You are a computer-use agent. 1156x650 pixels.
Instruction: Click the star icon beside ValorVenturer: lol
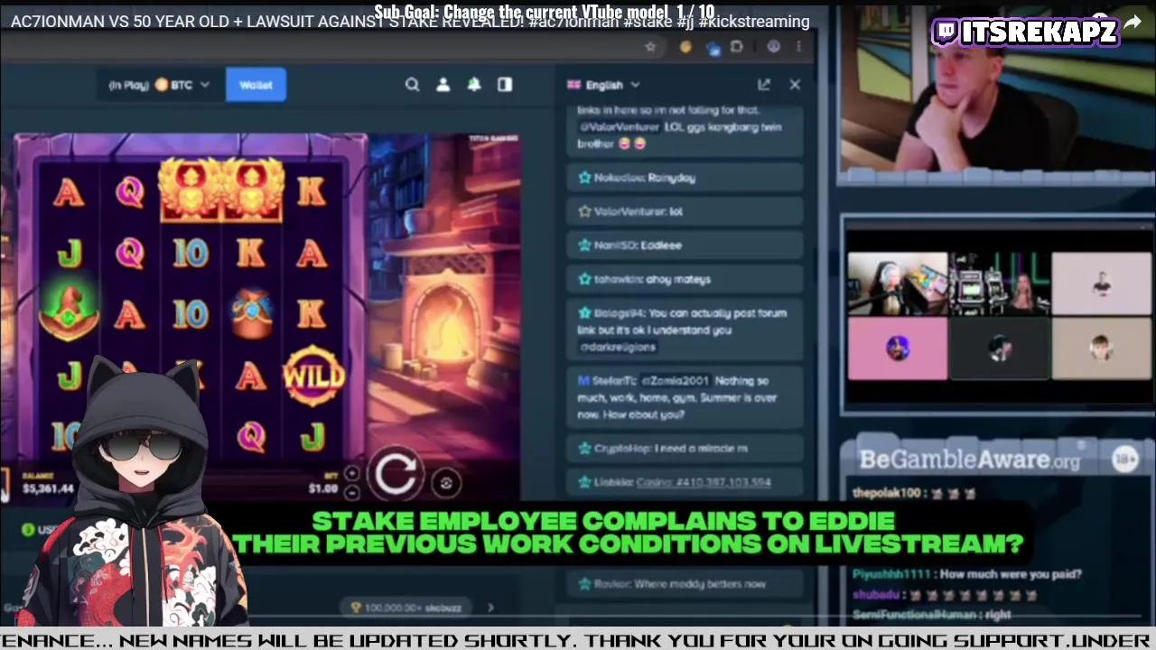tap(583, 211)
